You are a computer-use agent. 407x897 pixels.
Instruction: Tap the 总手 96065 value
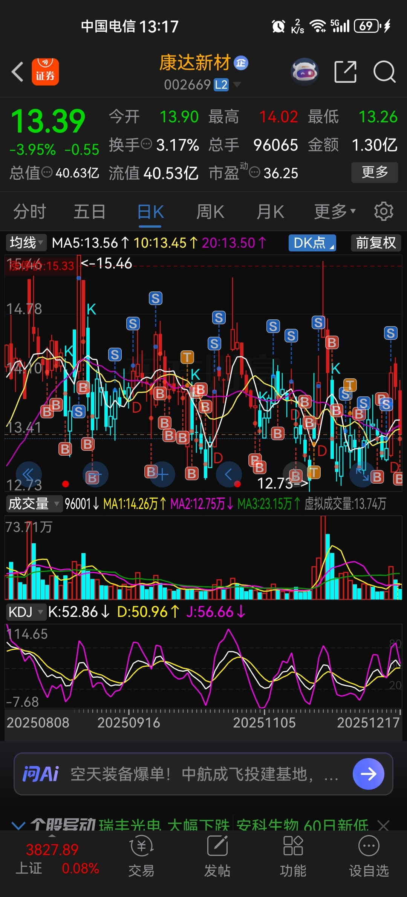tap(275, 145)
